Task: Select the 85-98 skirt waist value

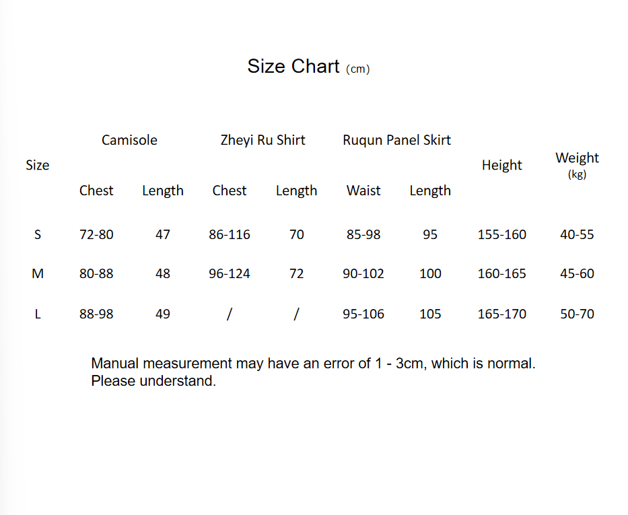Action: click(x=363, y=234)
